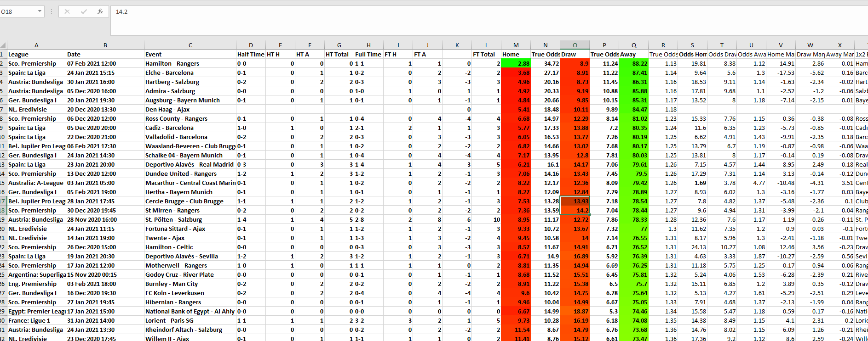Image resolution: width=868 pixels, height=341 pixels.
Task: Click cell Cadiz - Barcelona
Action: pyautogui.click(x=190, y=128)
